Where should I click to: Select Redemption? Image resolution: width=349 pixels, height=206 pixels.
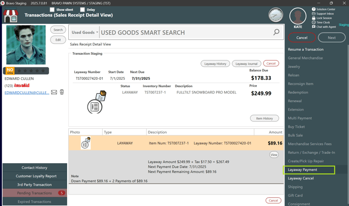pos(298,92)
